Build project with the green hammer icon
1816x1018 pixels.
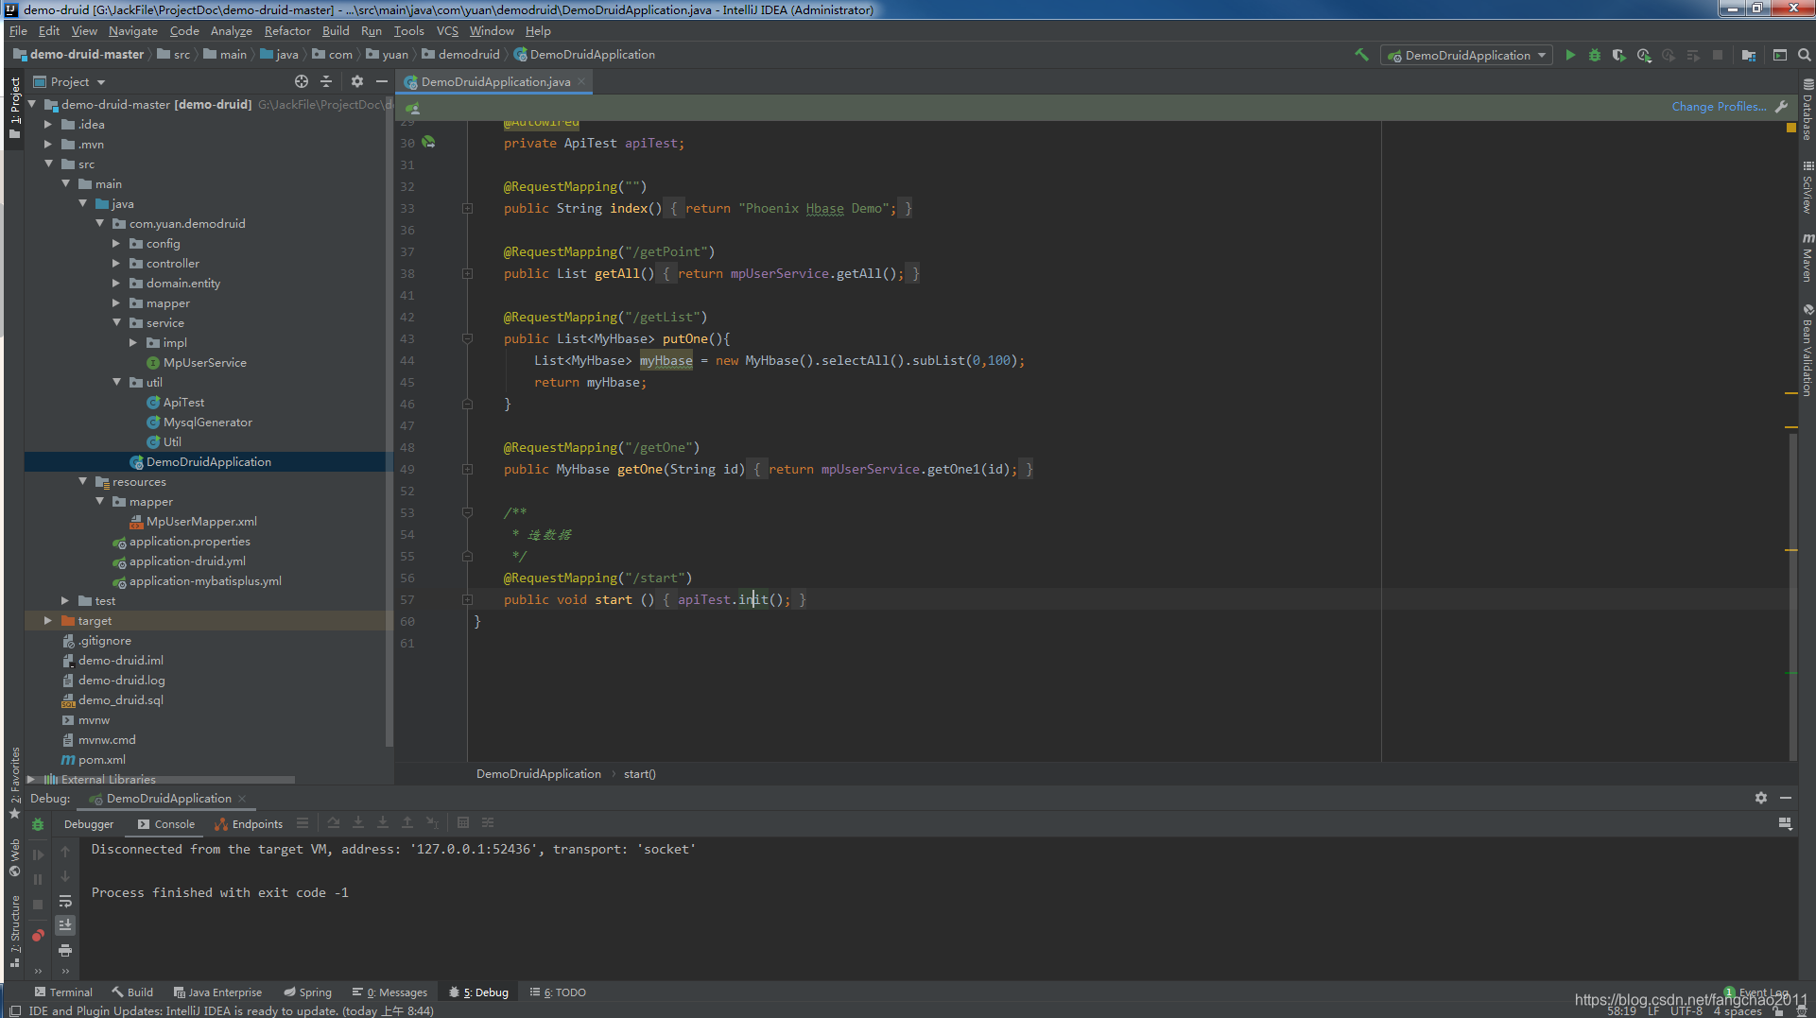pos(1361,55)
